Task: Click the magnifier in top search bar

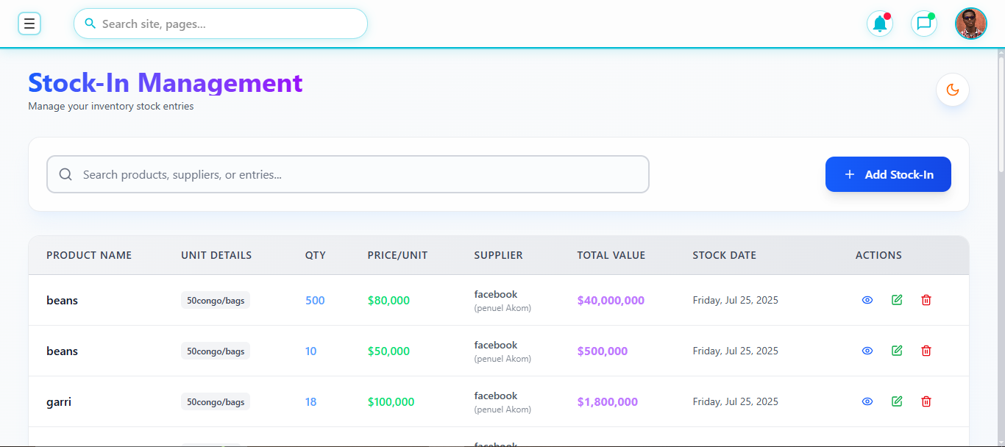Action: pos(90,24)
